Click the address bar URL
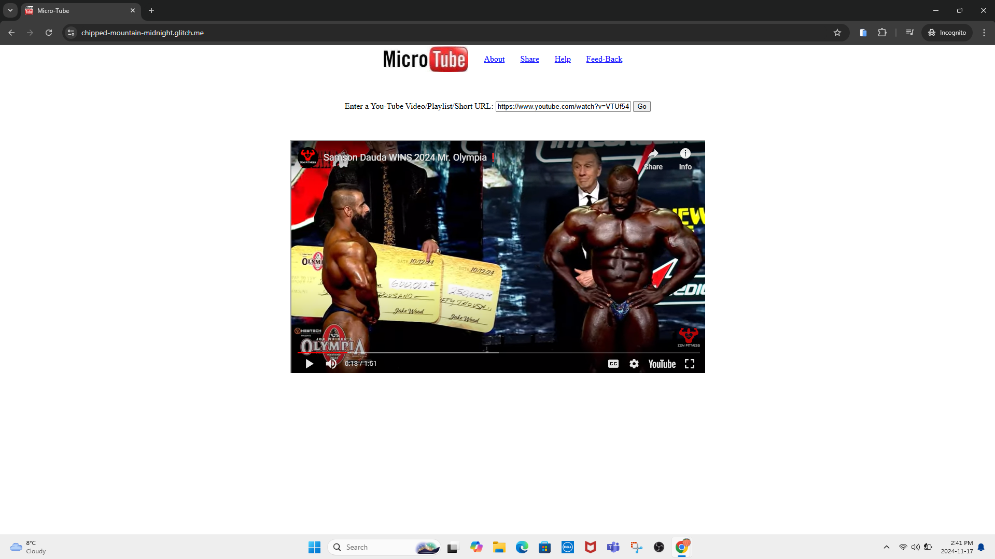The image size is (995, 559). [143, 33]
